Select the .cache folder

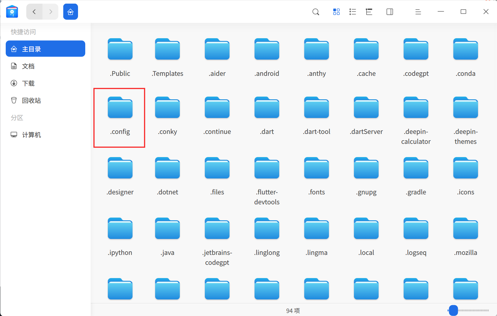point(366,58)
